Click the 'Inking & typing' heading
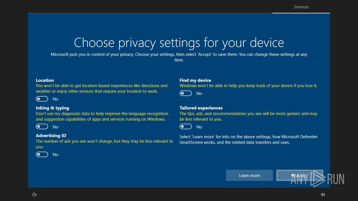 click(52, 108)
